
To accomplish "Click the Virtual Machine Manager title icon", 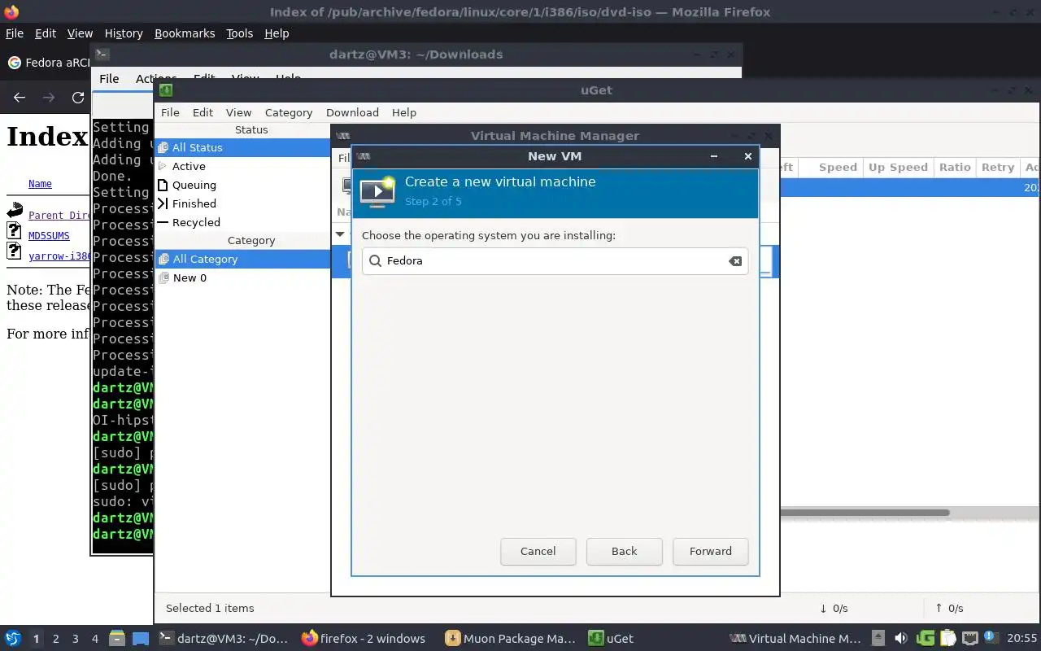I will coord(343,136).
